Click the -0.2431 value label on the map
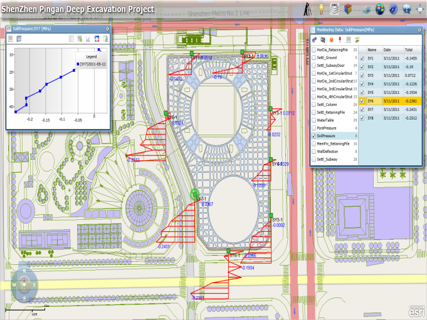 [x=164, y=246]
